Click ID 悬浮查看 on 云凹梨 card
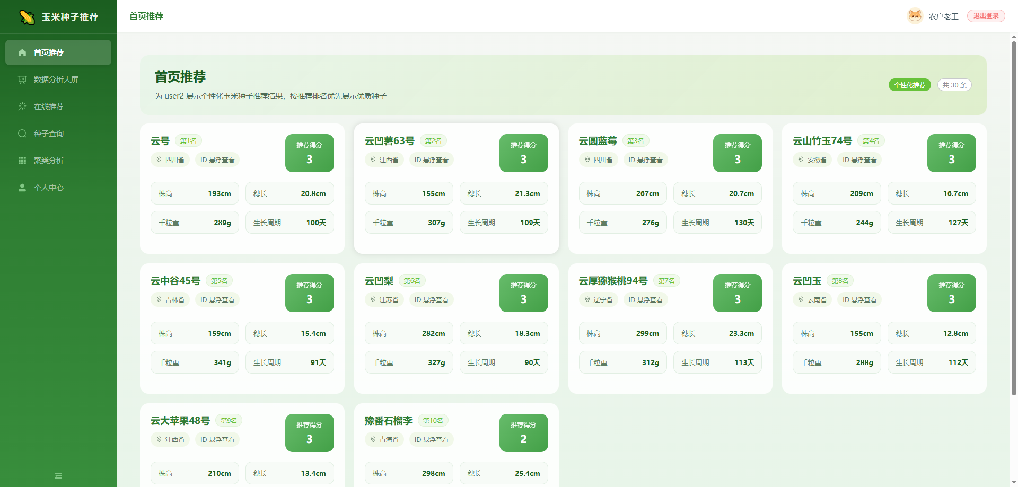This screenshot has width=1018, height=487. (432, 299)
